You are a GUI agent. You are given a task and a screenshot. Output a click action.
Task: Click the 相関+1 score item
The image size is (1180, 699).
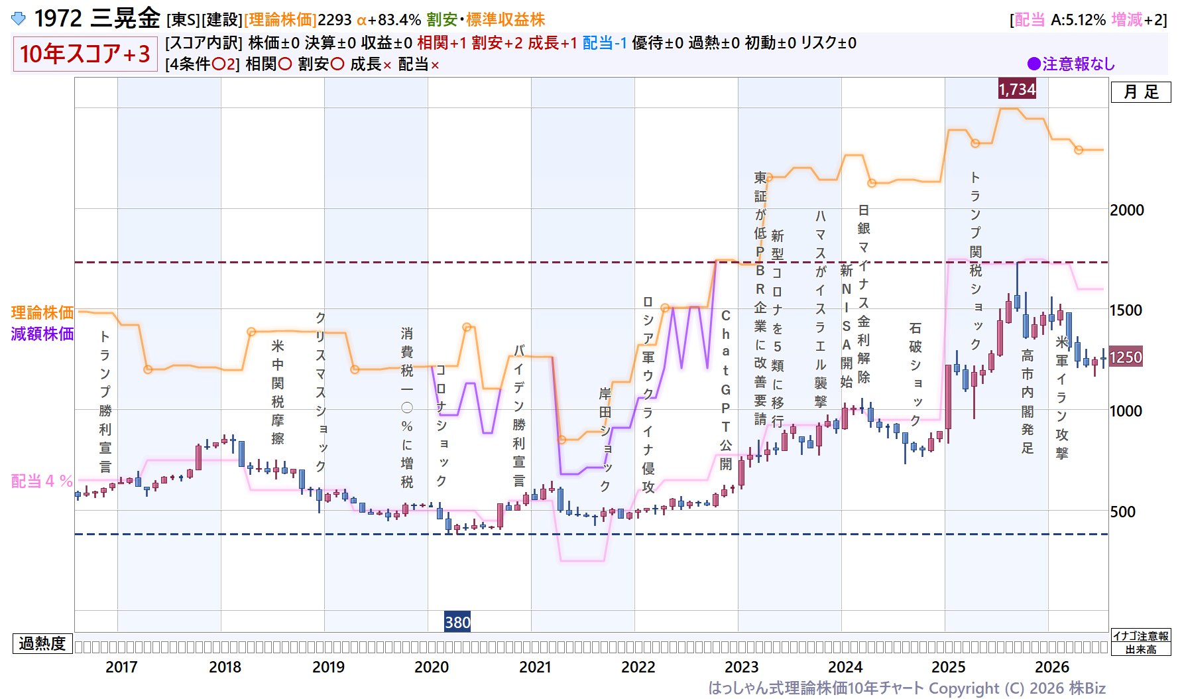point(442,43)
